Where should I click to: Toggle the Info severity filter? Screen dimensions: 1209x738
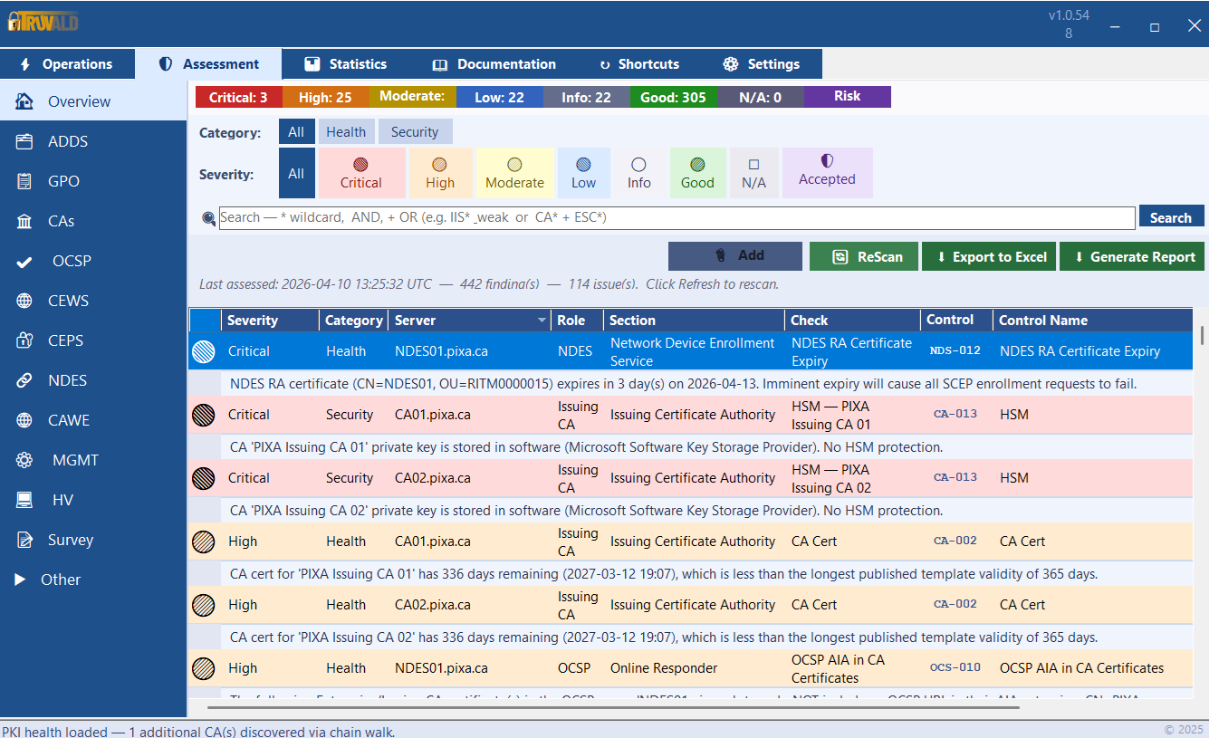(x=639, y=173)
